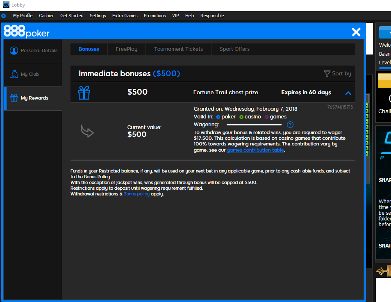
Task: Click the Sort by label
Action: (342, 74)
